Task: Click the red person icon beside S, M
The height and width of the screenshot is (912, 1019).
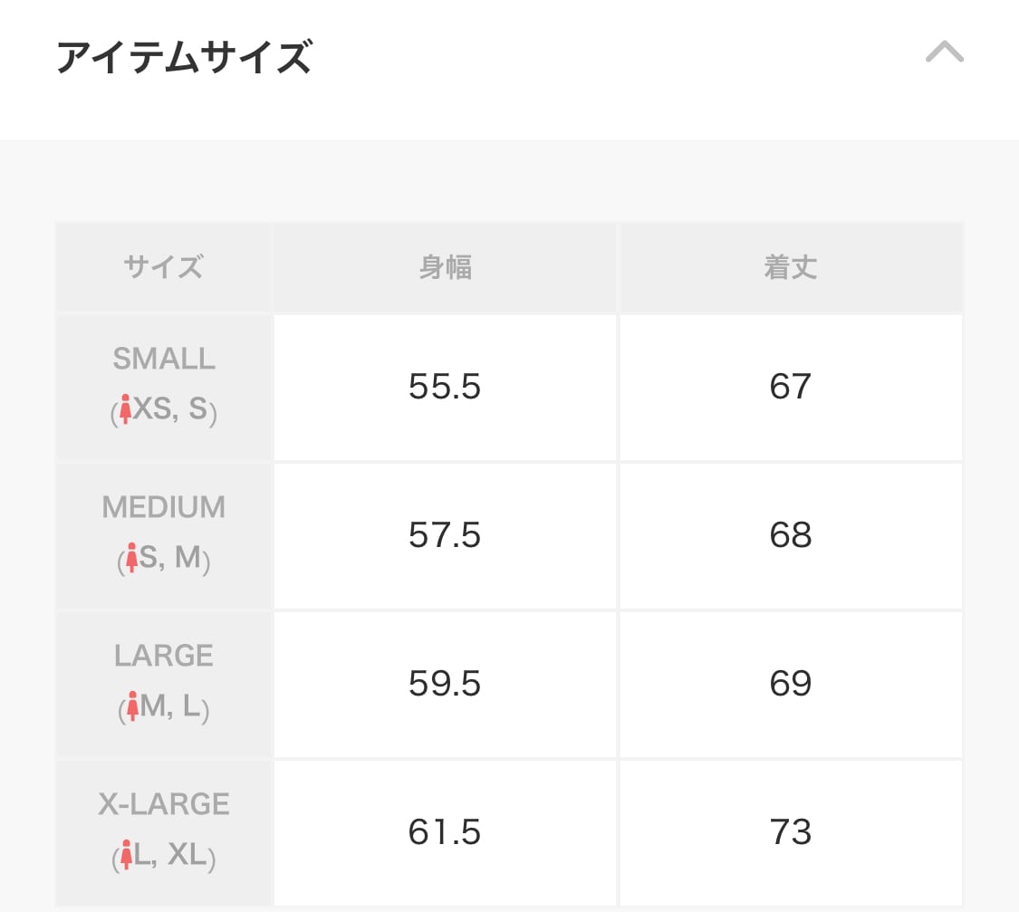Action: tap(131, 558)
